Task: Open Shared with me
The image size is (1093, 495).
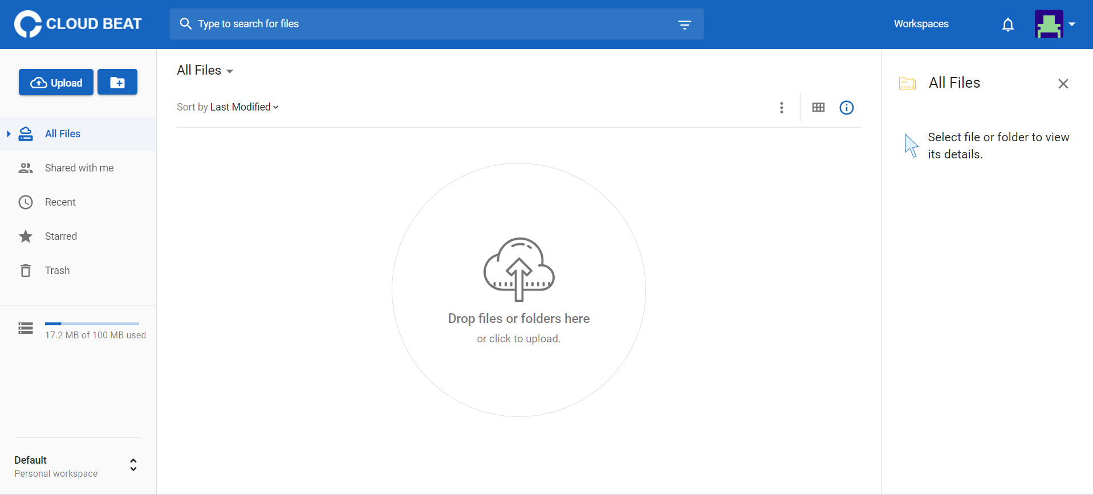Action: click(x=78, y=168)
